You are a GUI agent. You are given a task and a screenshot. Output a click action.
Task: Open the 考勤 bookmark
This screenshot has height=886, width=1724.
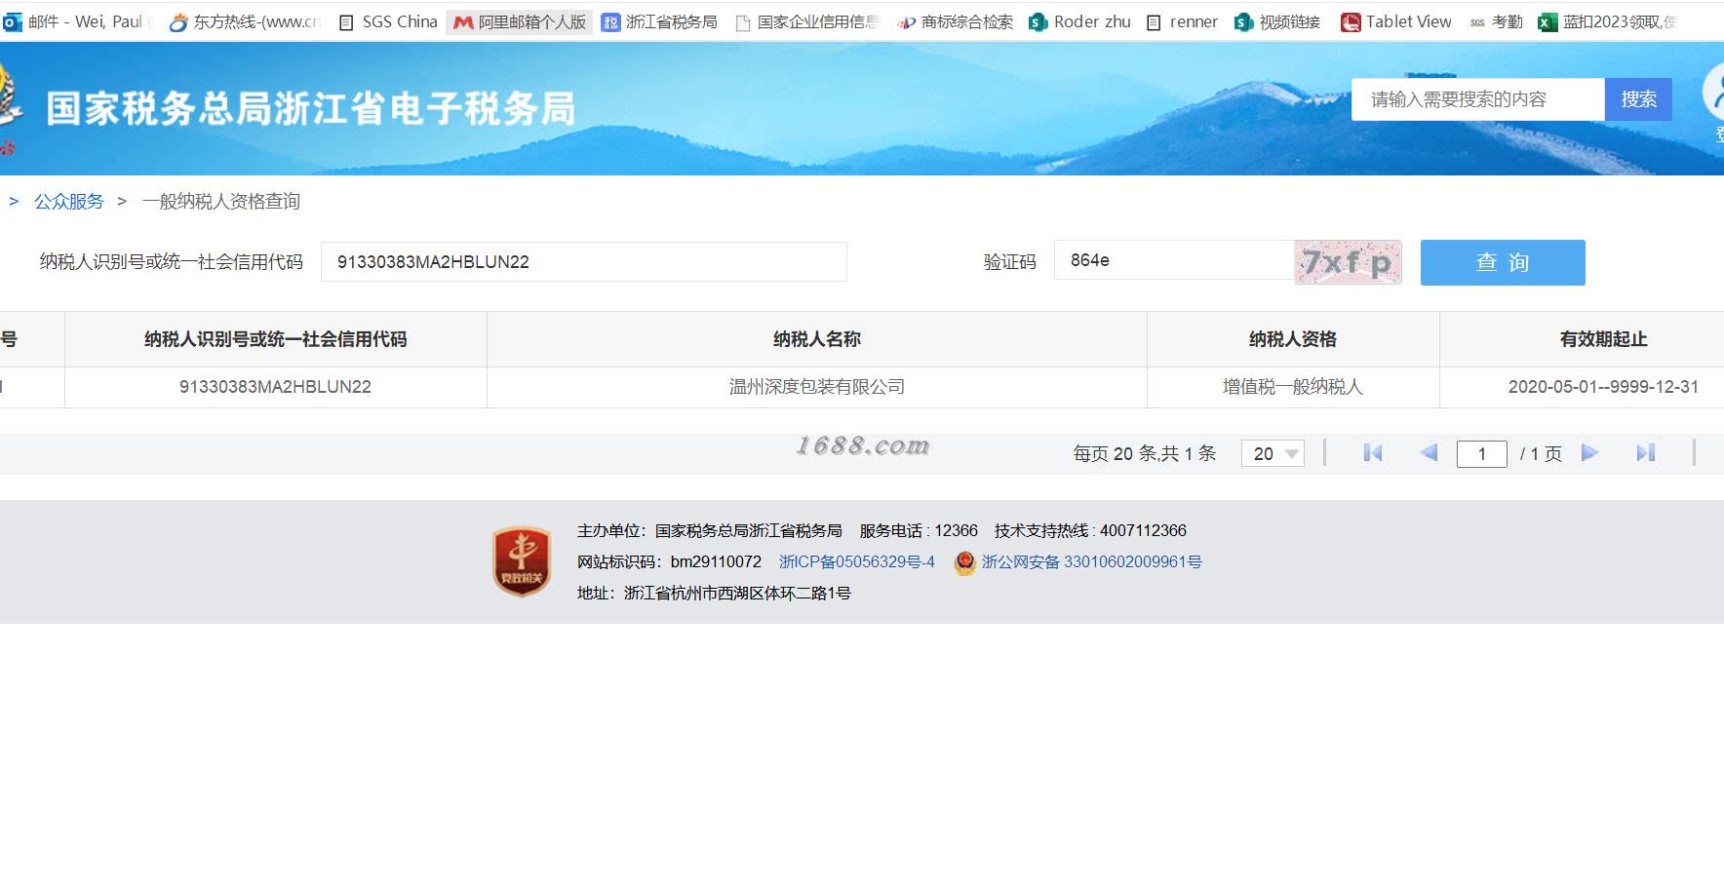(1496, 21)
